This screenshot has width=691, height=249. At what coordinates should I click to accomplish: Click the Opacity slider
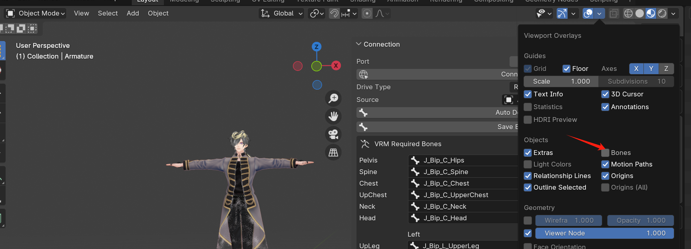coord(641,220)
